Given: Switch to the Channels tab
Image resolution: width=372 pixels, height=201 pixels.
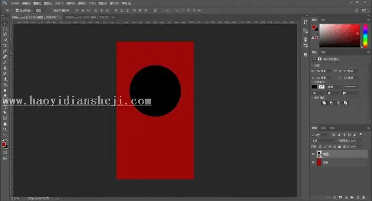Looking at the screenshot, I should coord(323,128).
